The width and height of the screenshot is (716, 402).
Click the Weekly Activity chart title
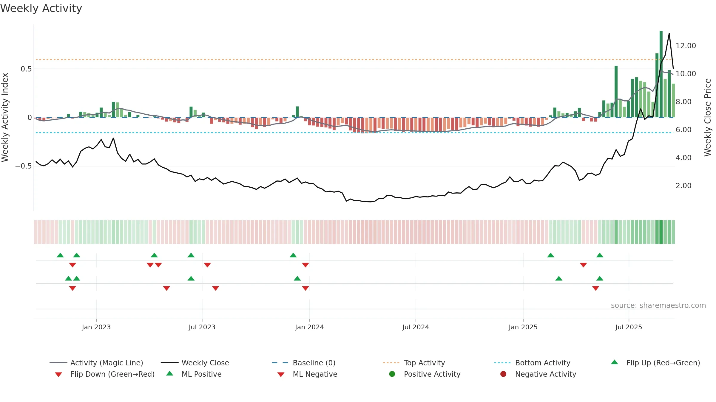point(41,8)
